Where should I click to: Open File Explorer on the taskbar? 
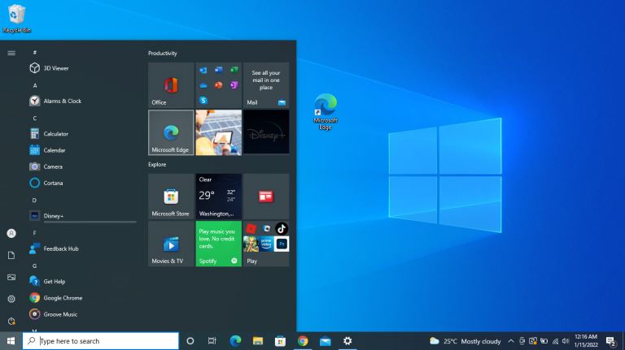click(258, 341)
